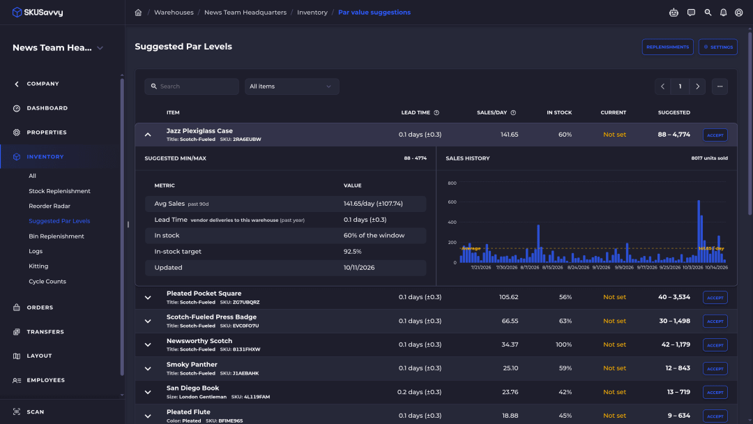Image resolution: width=753 pixels, height=424 pixels.
Task: Expand Scotch-Fueled Press Badge row
Action: click(148, 321)
